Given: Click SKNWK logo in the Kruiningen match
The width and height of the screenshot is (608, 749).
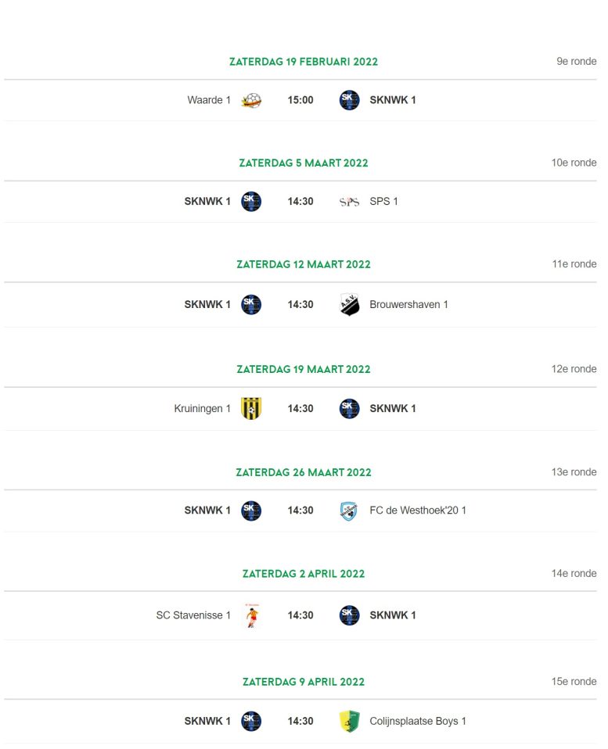Looking at the screenshot, I should tap(350, 408).
